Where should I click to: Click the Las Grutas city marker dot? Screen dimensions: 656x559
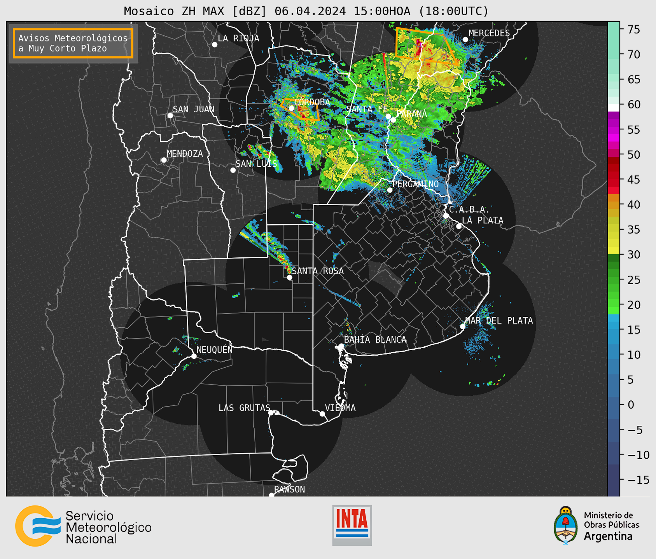pyautogui.click(x=271, y=413)
